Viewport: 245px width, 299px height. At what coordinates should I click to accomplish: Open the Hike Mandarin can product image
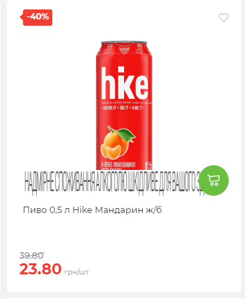click(124, 105)
